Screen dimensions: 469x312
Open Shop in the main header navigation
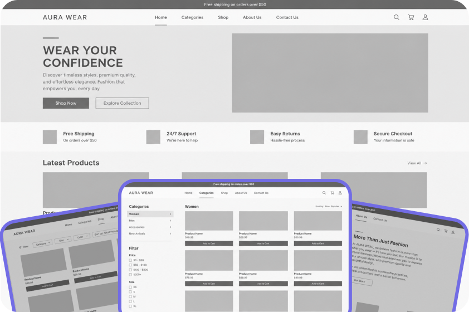(x=223, y=17)
